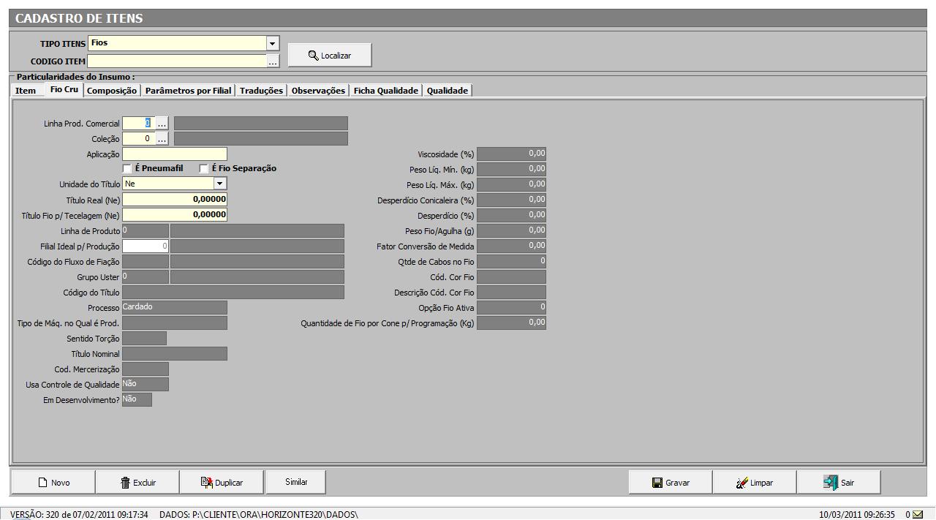Click the Duplicar copy button
Screen dimensions: 936x520
(x=222, y=483)
